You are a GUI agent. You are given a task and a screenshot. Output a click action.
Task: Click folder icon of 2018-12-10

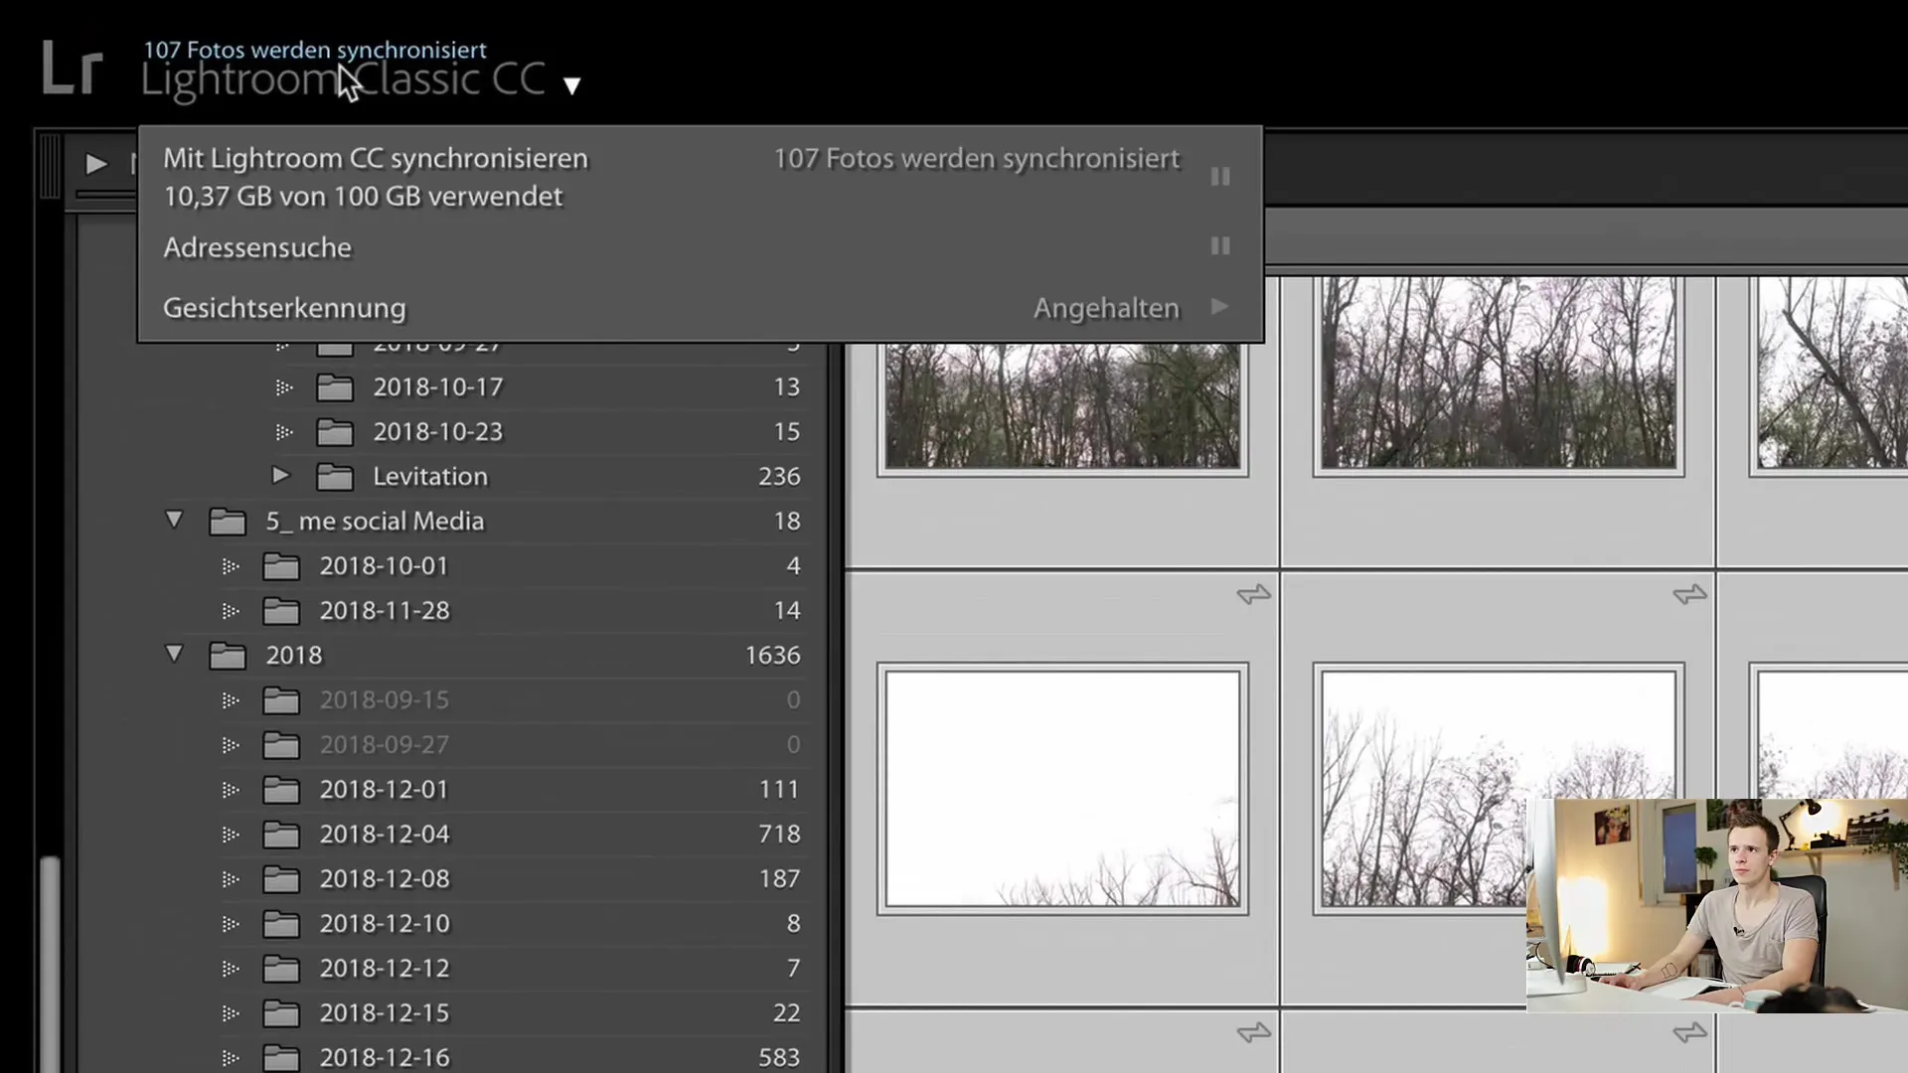[x=281, y=924]
